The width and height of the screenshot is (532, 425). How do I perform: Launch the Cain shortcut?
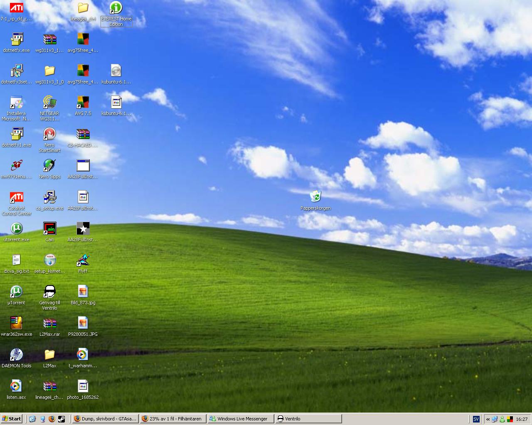click(50, 232)
